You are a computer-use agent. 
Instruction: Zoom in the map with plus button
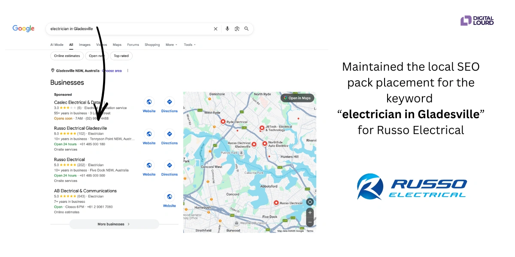tap(310, 213)
